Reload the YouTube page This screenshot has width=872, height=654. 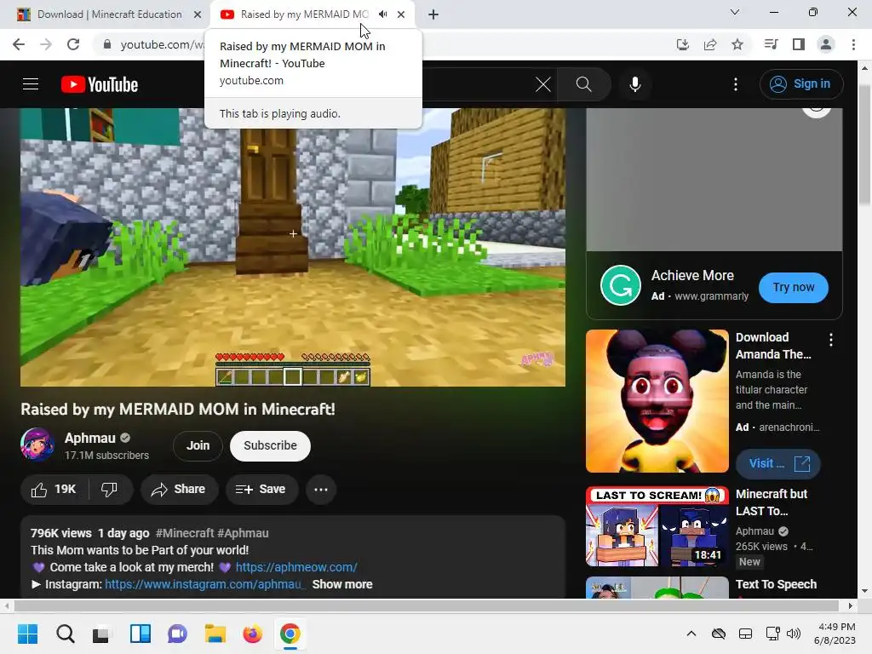click(x=73, y=44)
